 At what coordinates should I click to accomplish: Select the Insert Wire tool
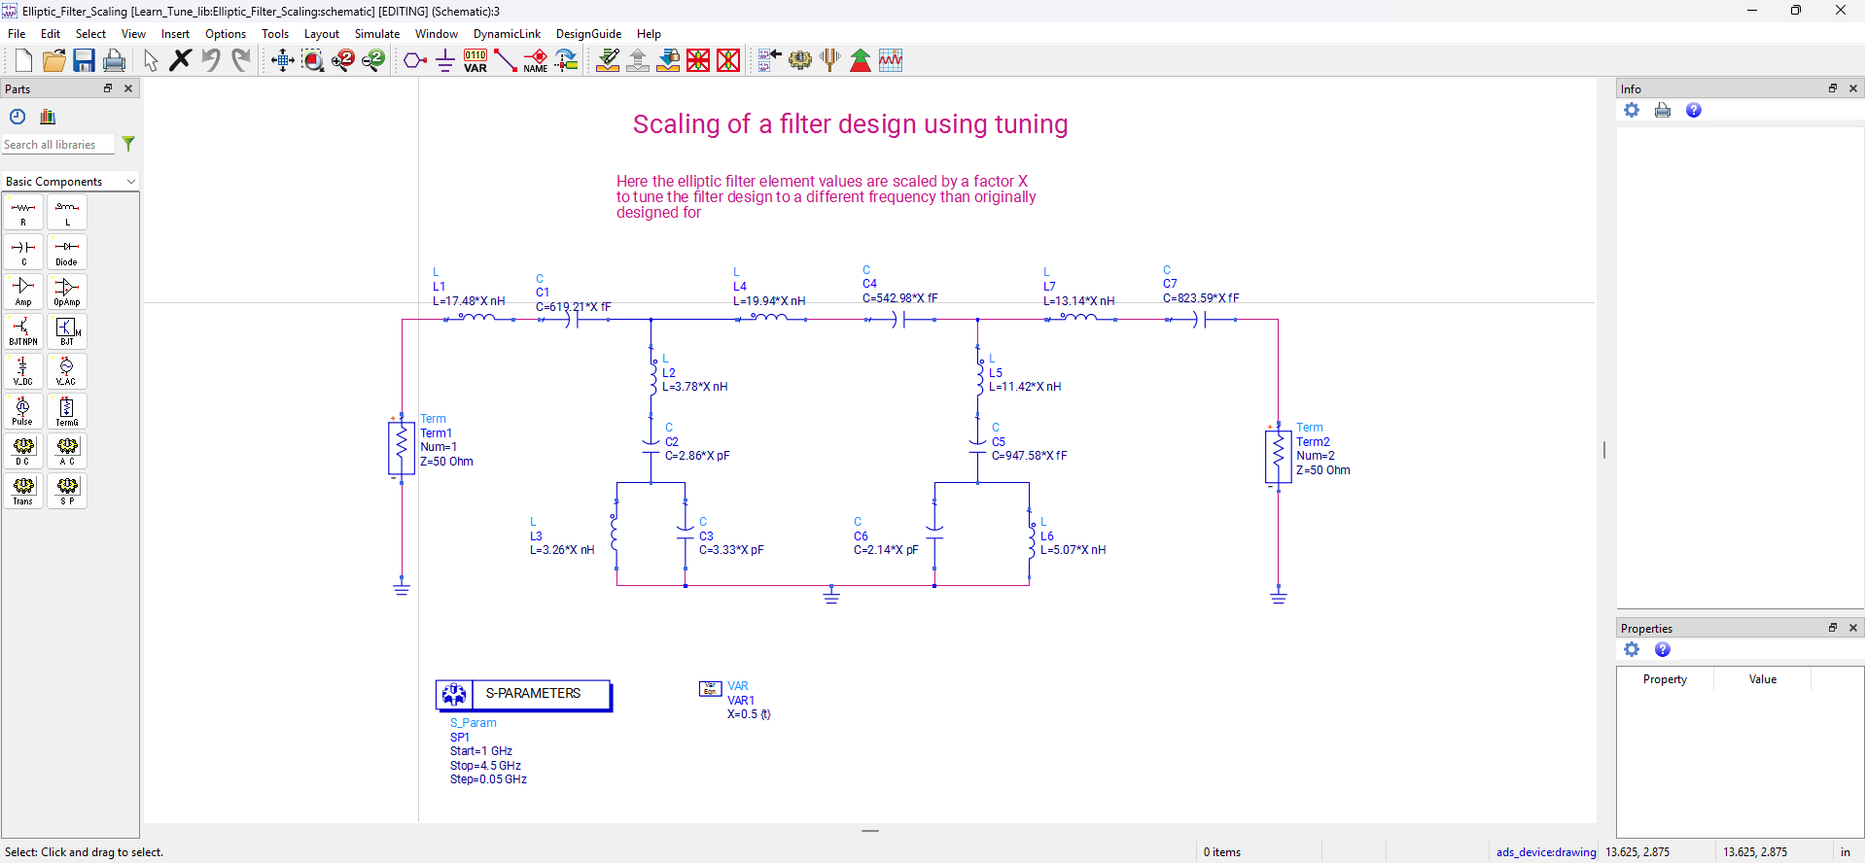click(506, 60)
